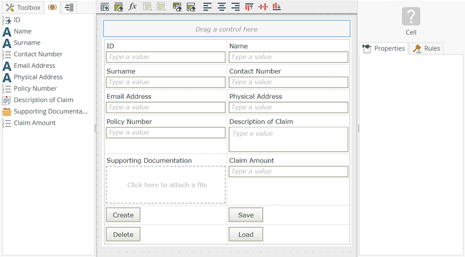The width and height of the screenshot is (465, 257).
Task: Click the file attachment drop area
Action: [x=166, y=184]
